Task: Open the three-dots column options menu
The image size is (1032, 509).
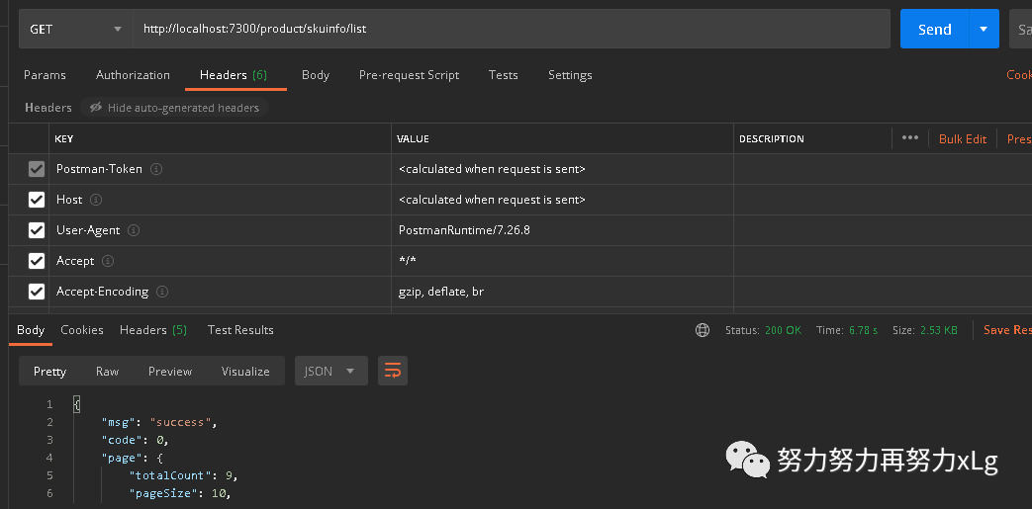Action: pos(910,138)
